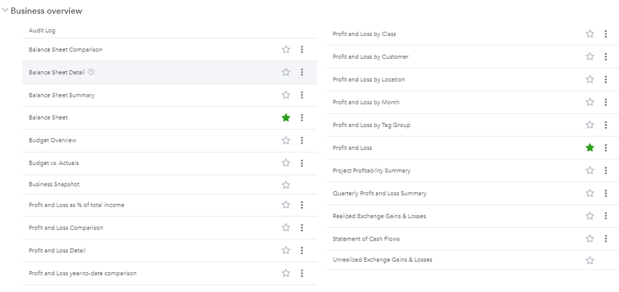
Task: Open more options for Project Profitability Summary
Action: (x=605, y=170)
